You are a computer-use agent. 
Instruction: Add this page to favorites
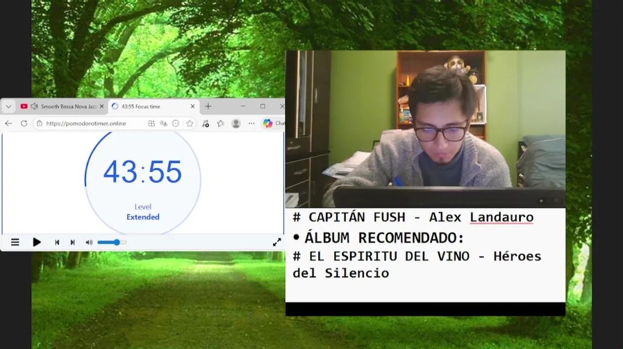190,124
